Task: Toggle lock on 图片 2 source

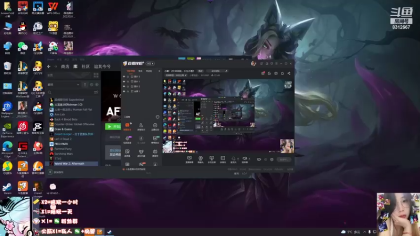Action: (128, 87)
